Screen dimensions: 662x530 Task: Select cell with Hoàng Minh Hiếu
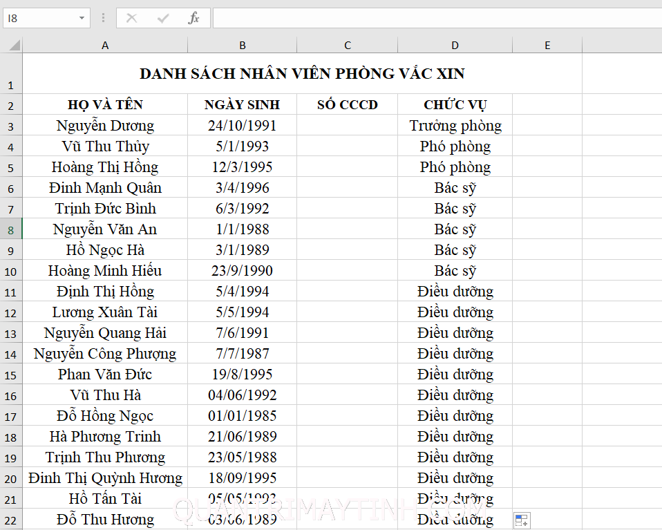(105, 270)
